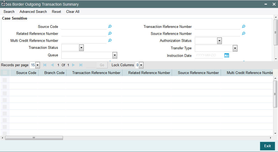This screenshot has width=278, height=152.
Task: Minimize the Transaction Summary window
Action: (x=266, y=4)
